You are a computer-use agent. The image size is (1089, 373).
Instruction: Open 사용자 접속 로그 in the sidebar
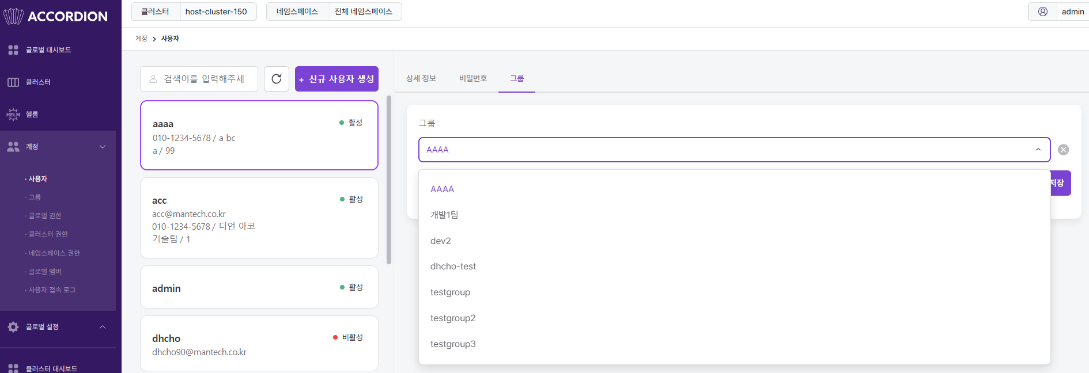pyautogui.click(x=52, y=290)
